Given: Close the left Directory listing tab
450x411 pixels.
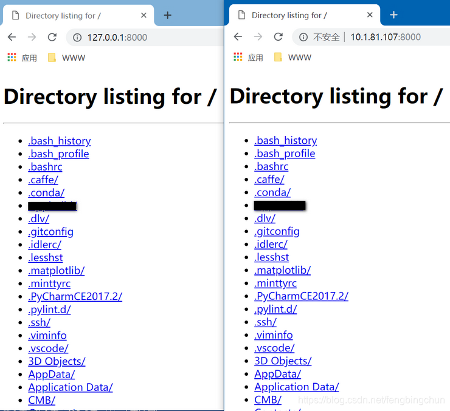Looking at the screenshot, I should point(144,15).
